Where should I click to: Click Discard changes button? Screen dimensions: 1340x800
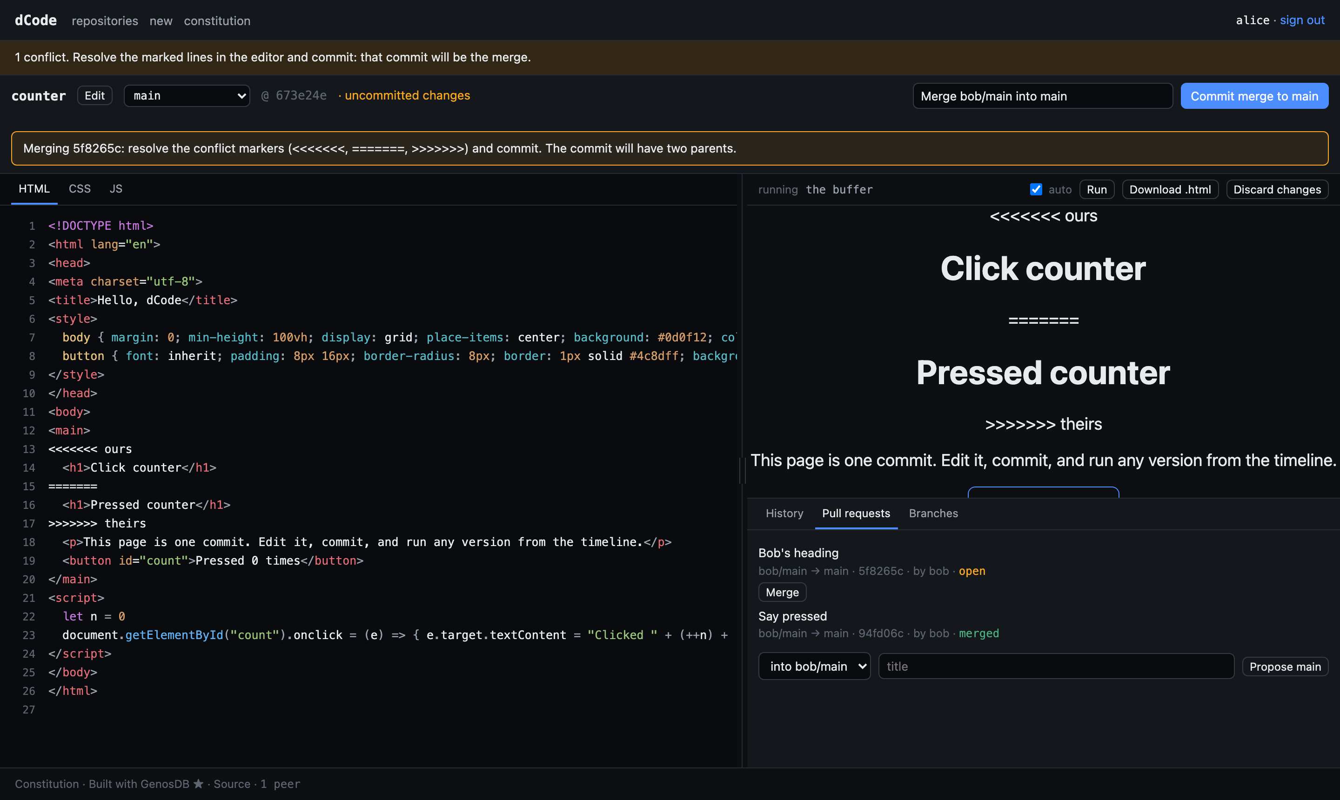click(x=1277, y=189)
